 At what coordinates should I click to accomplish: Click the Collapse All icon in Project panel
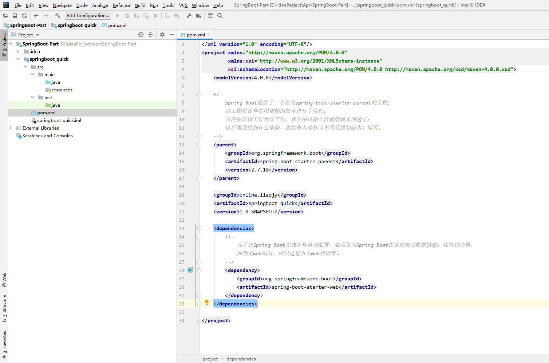click(150, 35)
